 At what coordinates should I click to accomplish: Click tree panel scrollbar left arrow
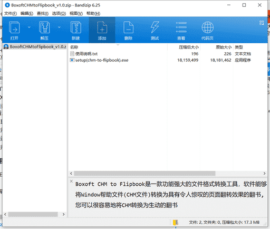pos(5,214)
